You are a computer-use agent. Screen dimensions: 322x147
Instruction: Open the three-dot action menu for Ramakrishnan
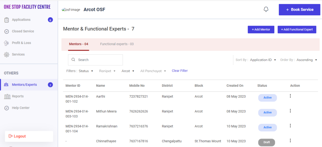tap(290, 125)
